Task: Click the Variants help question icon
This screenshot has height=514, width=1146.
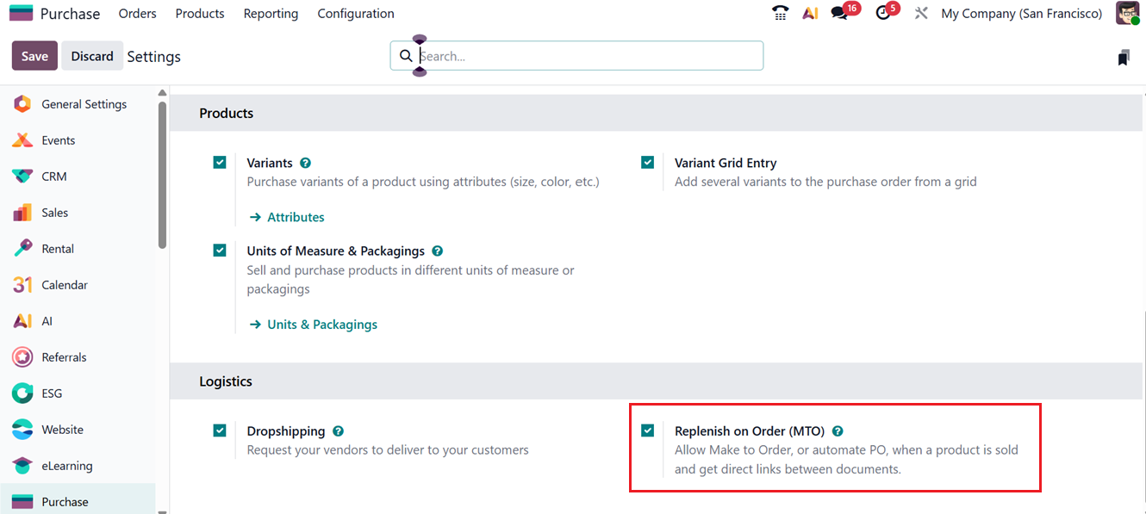Action: [305, 163]
